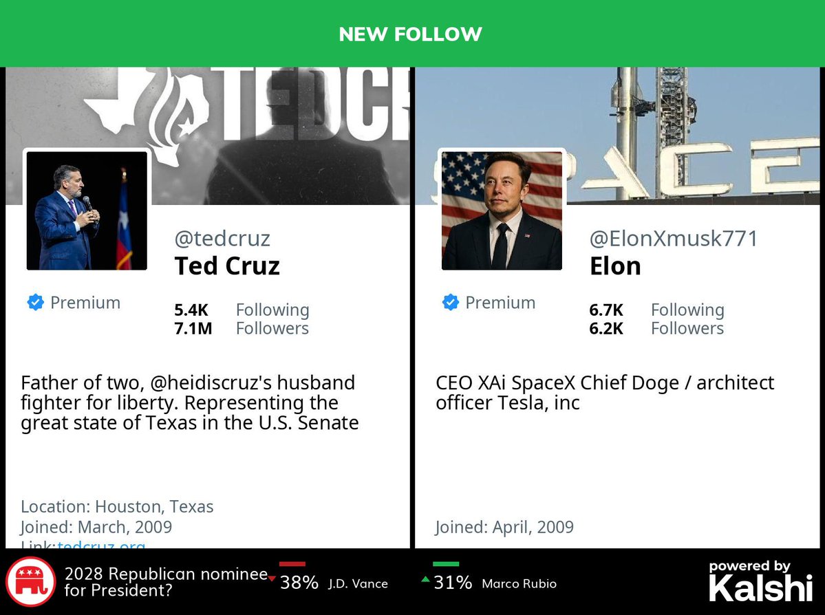Click the @tedcruz handle
The image size is (825, 615).
coord(222,239)
